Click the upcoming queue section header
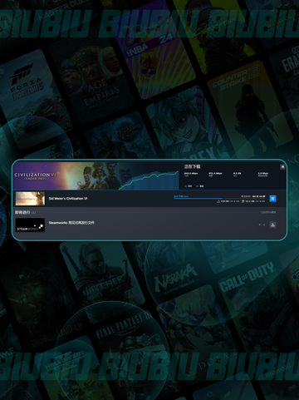Screen dimensions: 299x400 pos(25,212)
